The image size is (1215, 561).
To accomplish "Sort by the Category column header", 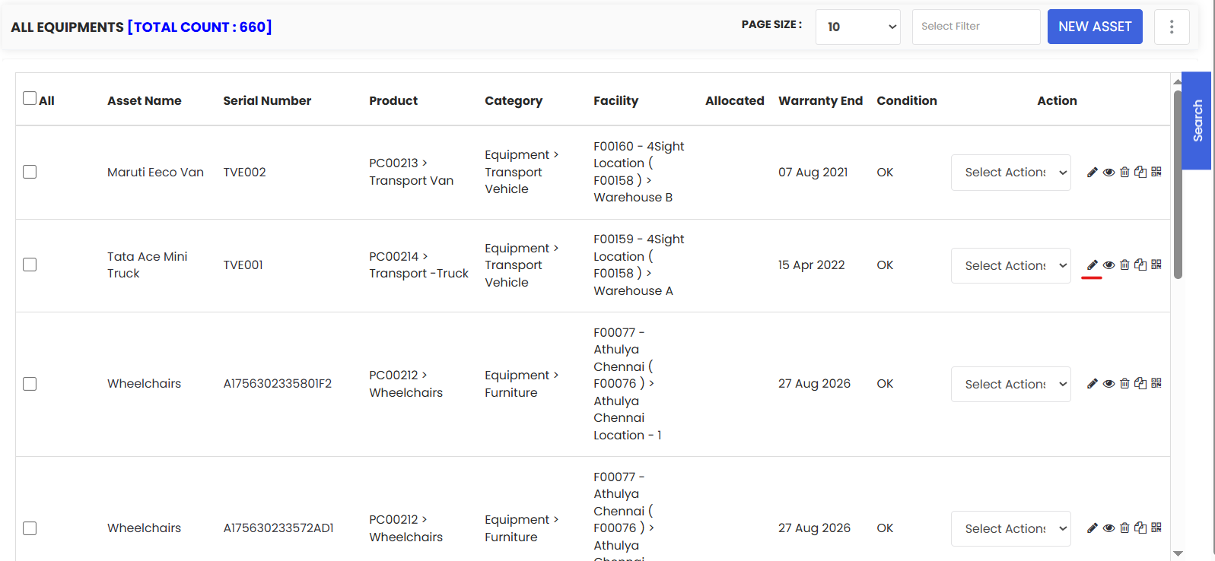I will (x=514, y=101).
